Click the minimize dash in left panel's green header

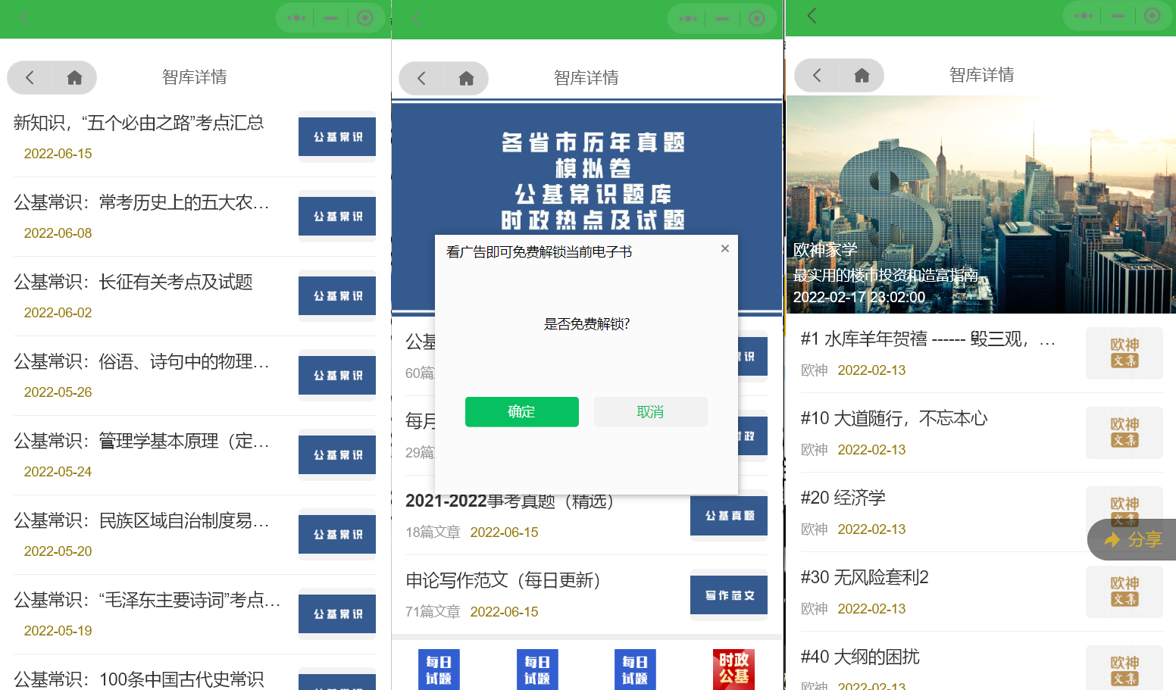coord(330,17)
